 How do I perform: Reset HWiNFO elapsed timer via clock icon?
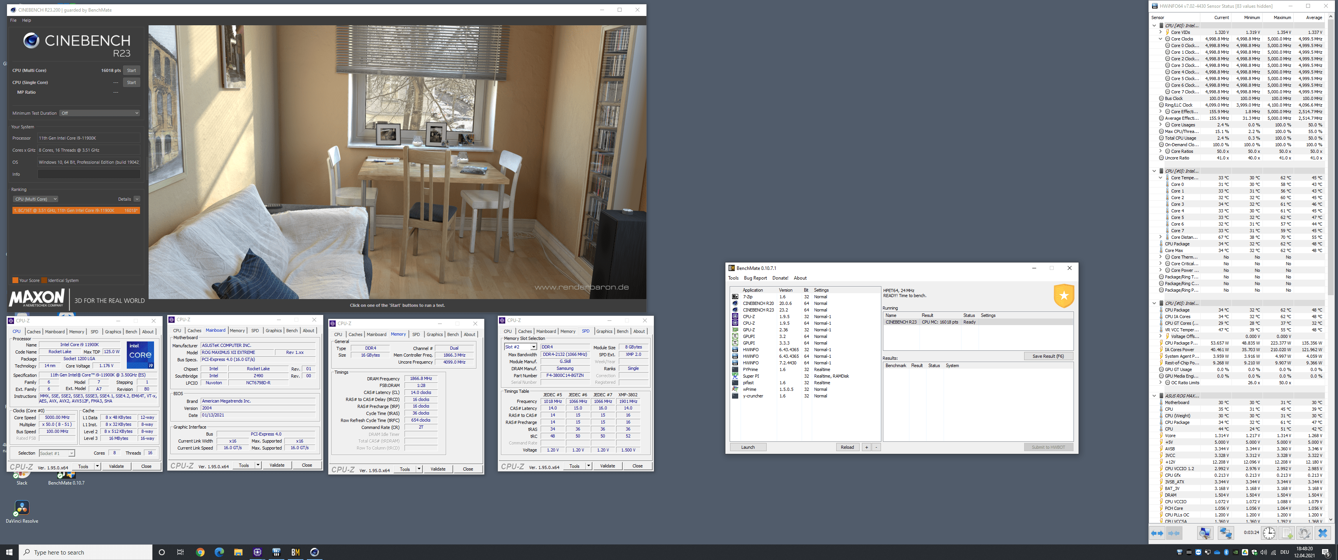pyautogui.click(x=1269, y=533)
